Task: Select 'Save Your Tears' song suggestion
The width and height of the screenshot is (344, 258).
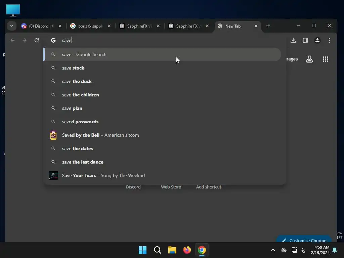Action: (x=162, y=175)
